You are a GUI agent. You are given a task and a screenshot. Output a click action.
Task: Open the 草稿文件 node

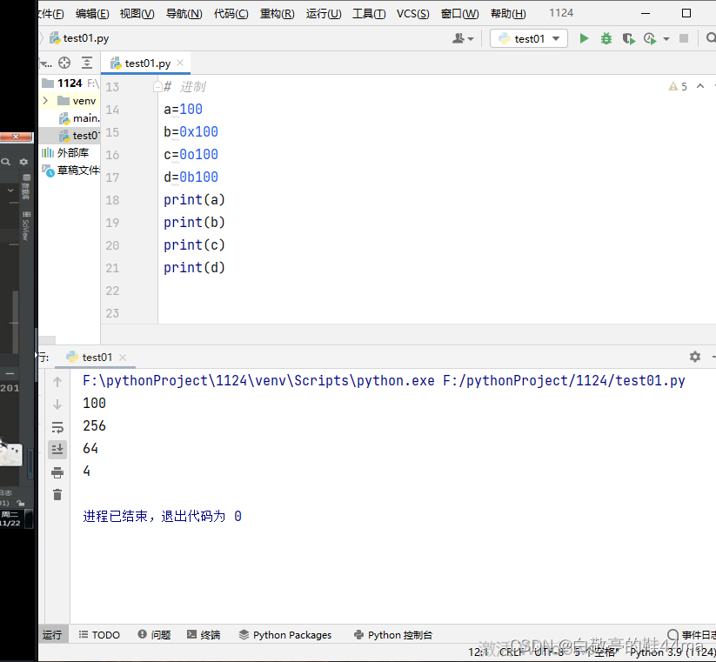[70, 171]
